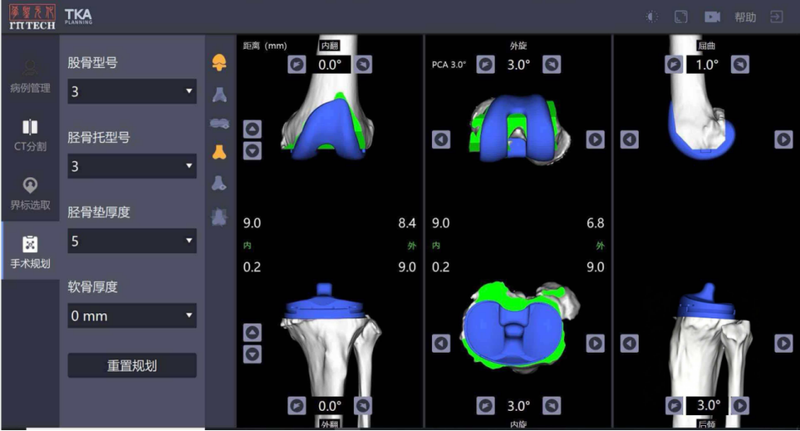This screenshot has height=431, width=800.
Task: Toggle the orange femur display icon
Action: 219,62
